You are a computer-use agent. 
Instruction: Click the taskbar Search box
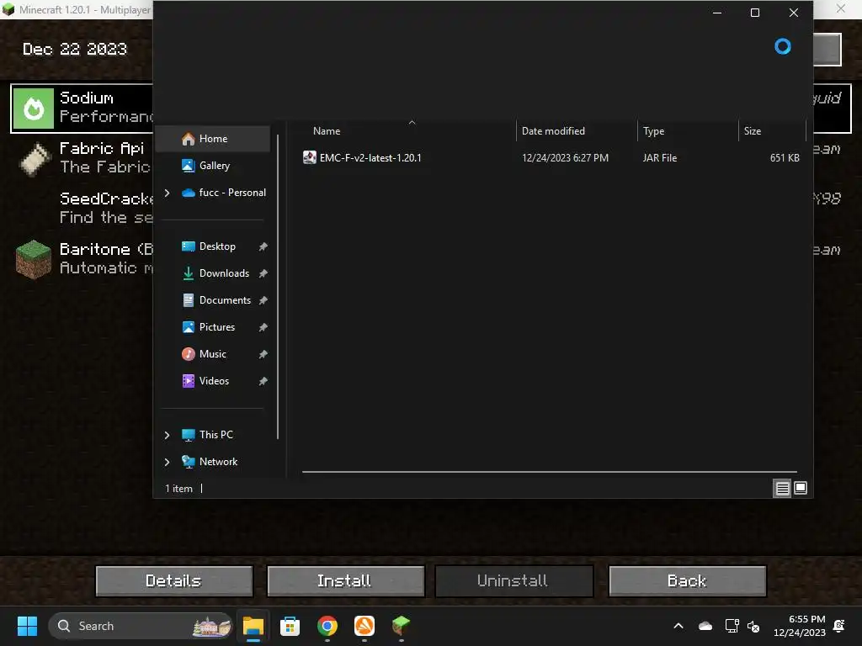[141, 626]
